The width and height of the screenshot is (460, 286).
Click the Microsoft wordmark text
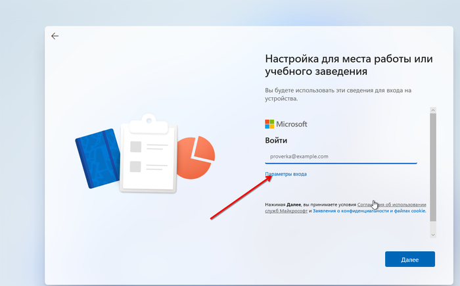coord(292,124)
